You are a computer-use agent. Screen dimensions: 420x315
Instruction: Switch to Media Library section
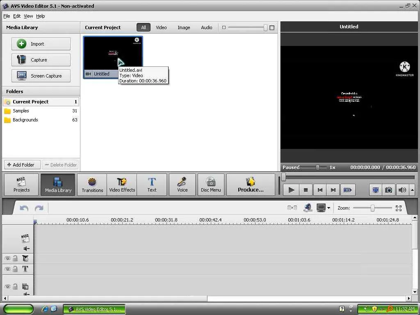click(x=58, y=185)
